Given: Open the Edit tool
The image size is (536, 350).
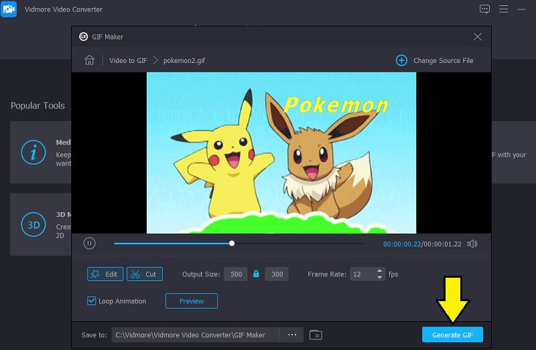Looking at the screenshot, I should coord(105,274).
